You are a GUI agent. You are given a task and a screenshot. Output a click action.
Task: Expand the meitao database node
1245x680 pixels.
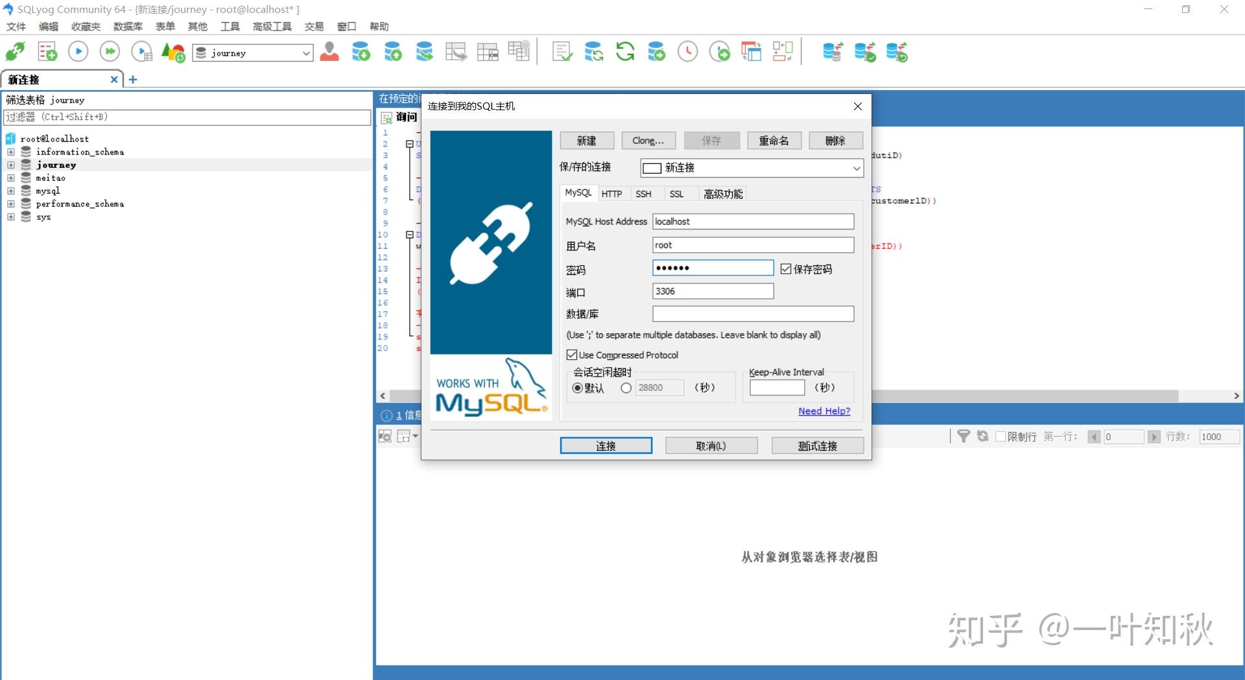11,178
